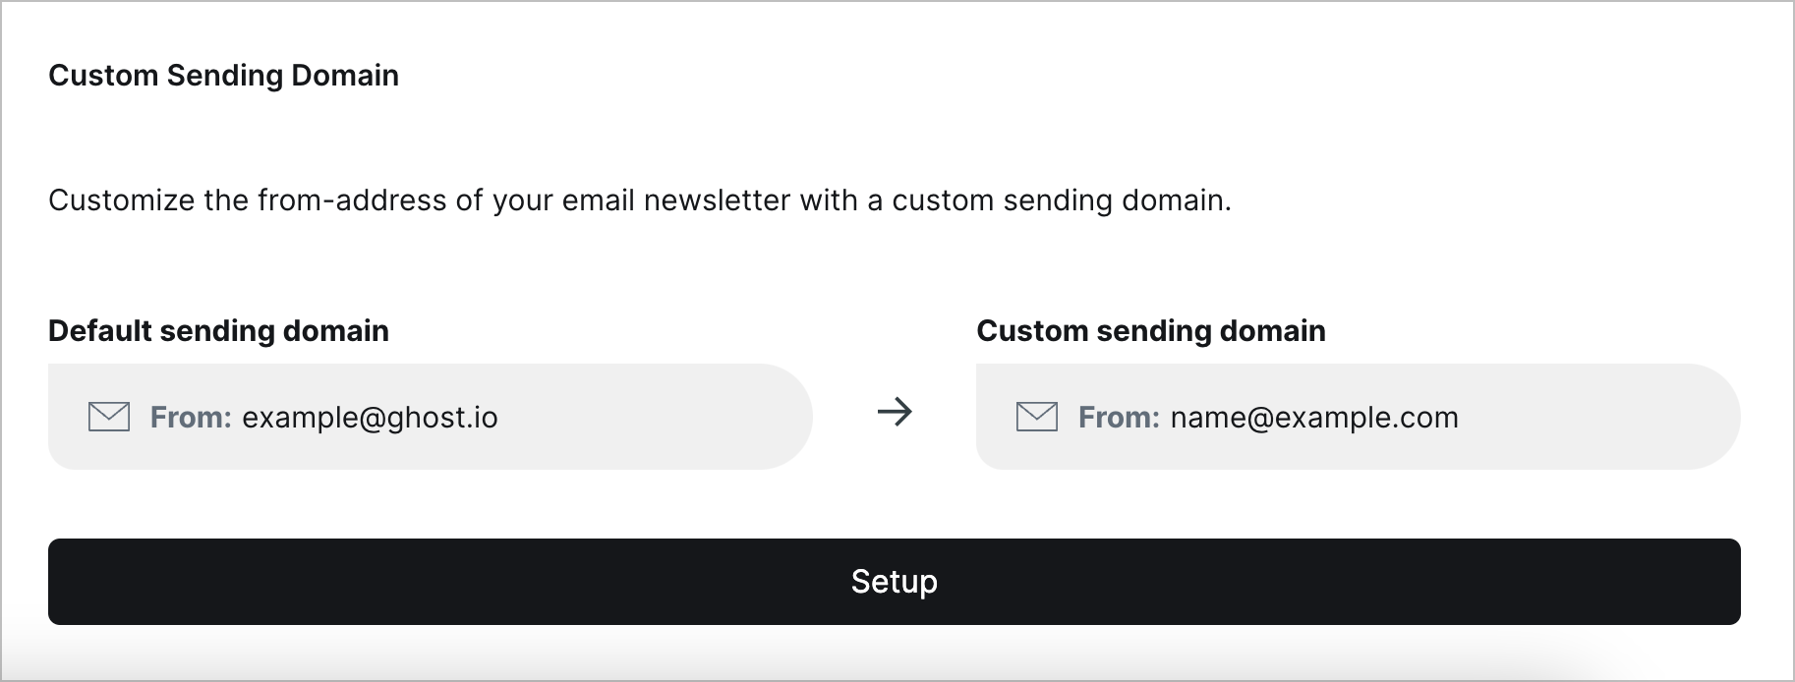Click 'From:' label in custom domain field
The height and width of the screenshot is (682, 1795).
(x=1119, y=418)
